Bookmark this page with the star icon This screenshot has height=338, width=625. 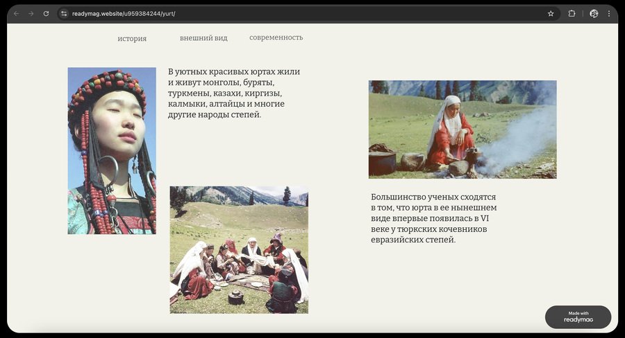click(x=551, y=14)
